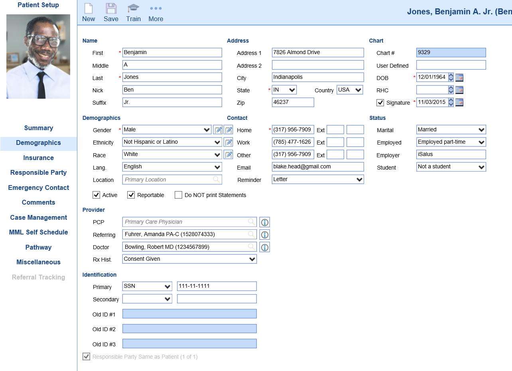The width and height of the screenshot is (512, 371).
Task: Click the User Defined field
Action: 451,65
